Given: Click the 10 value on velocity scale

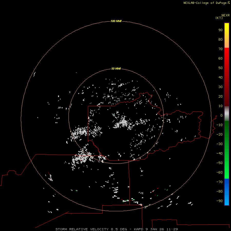Looking at the screenshot, I should [x=220, y=106].
